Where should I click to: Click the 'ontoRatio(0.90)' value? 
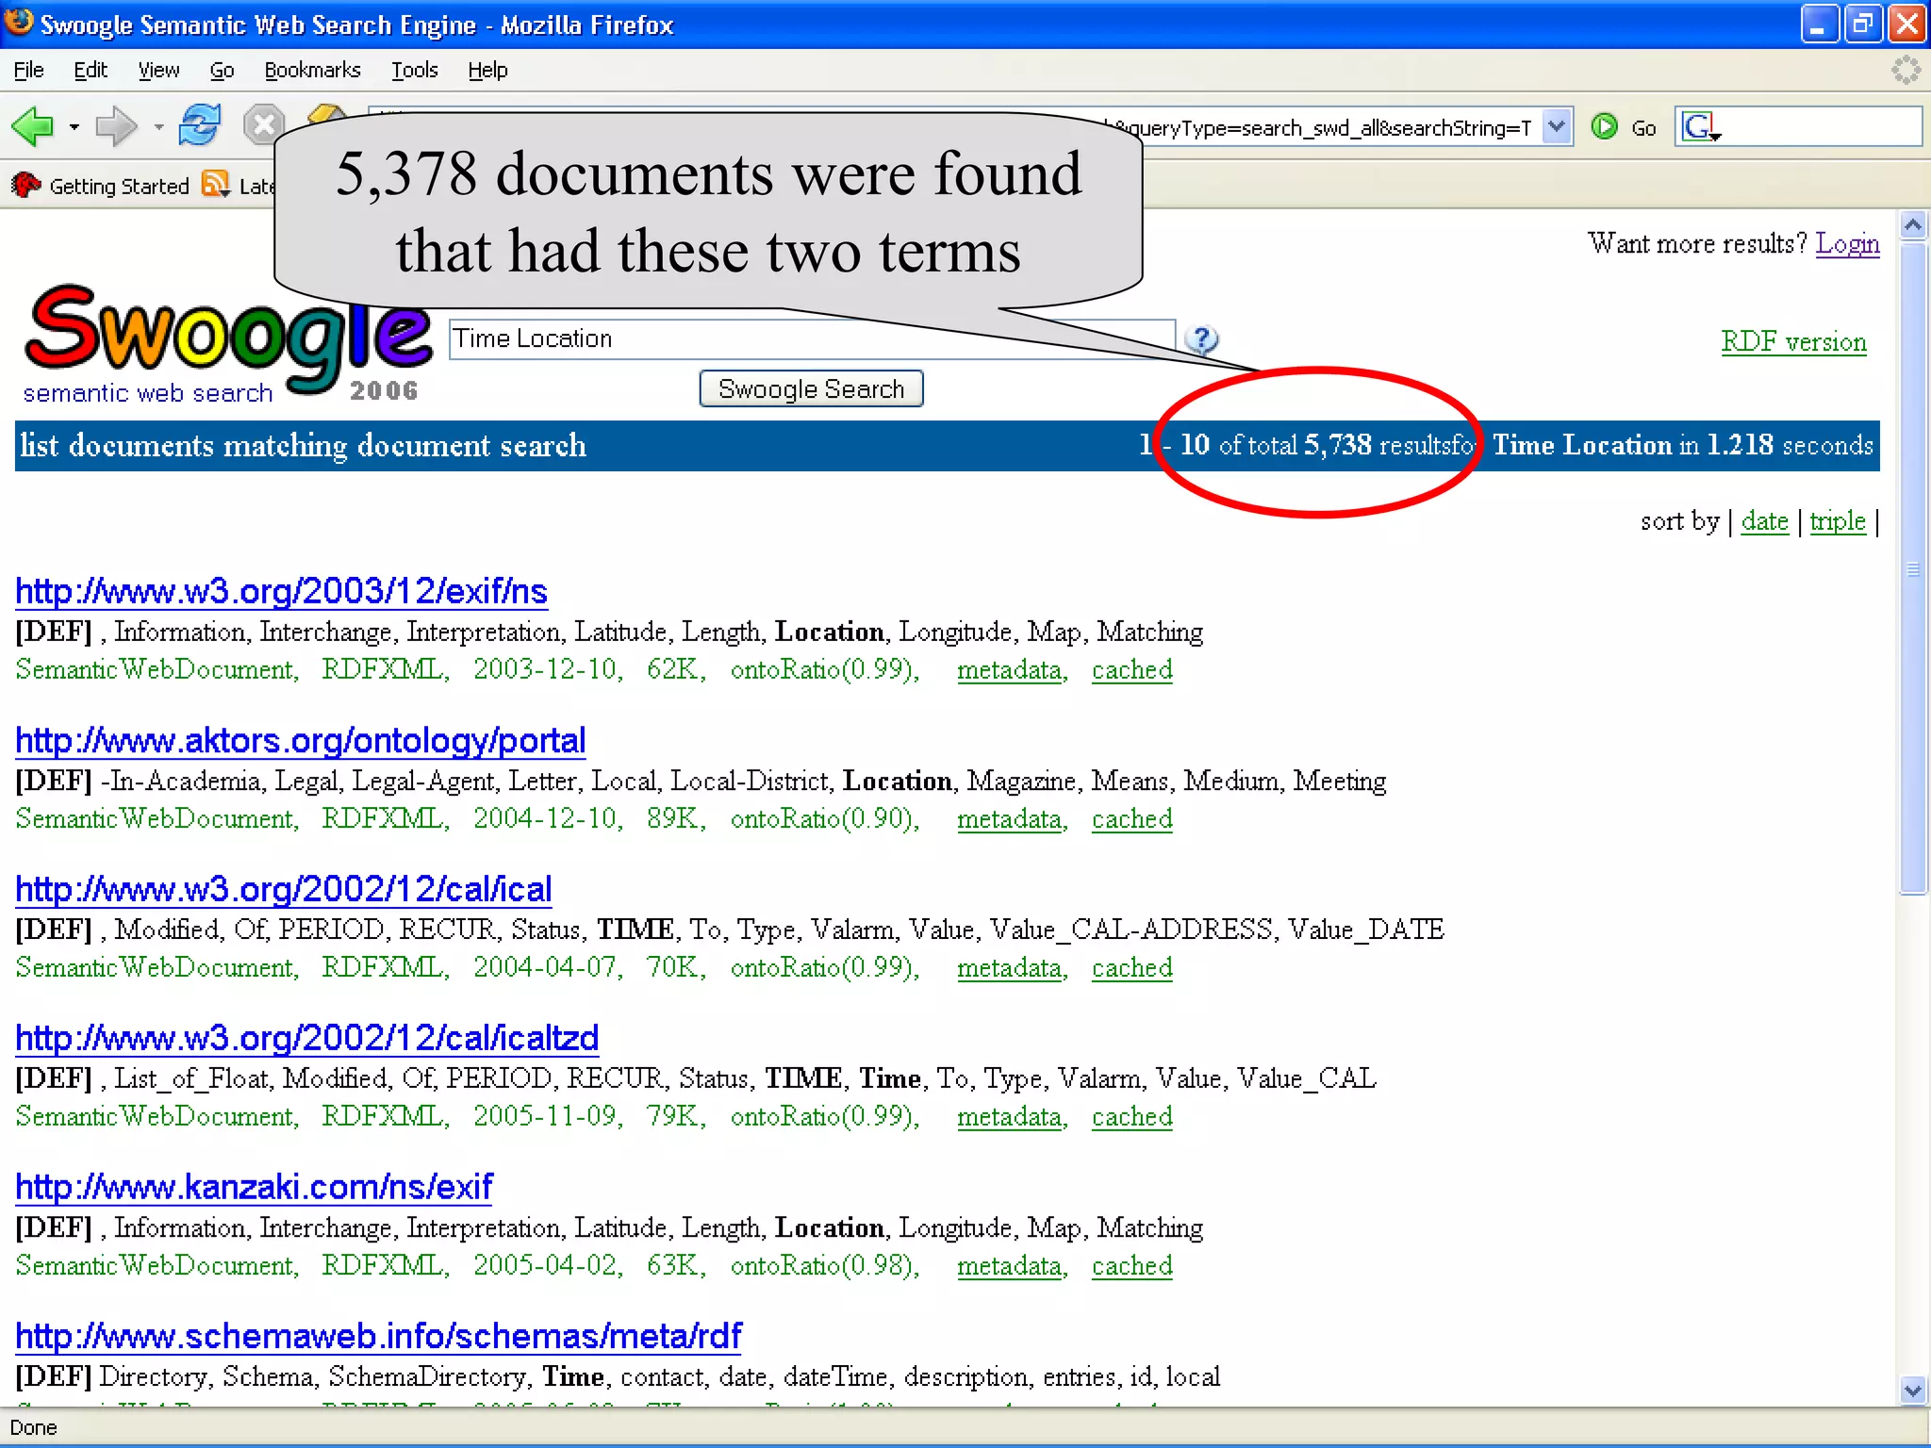pyautogui.click(x=823, y=818)
